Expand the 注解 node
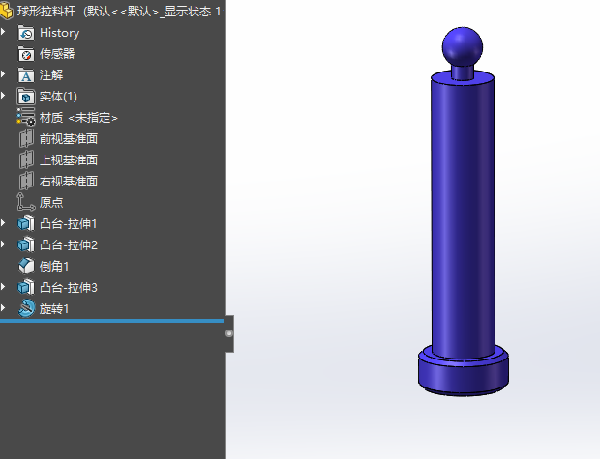 [4, 74]
